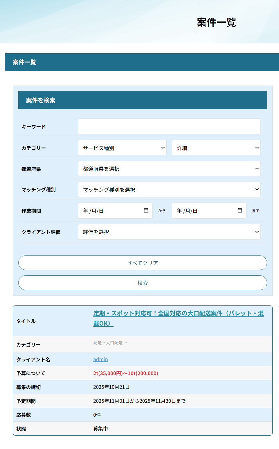Image resolution: width=279 pixels, height=449 pixels.
Task: Open the マッチング種別を選択 dropdown
Action: pyautogui.click(x=169, y=190)
